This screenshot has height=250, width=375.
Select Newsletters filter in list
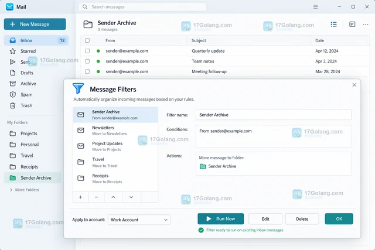tap(115, 131)
